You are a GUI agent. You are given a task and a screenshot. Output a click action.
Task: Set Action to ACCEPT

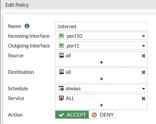[x=72, y=115]
